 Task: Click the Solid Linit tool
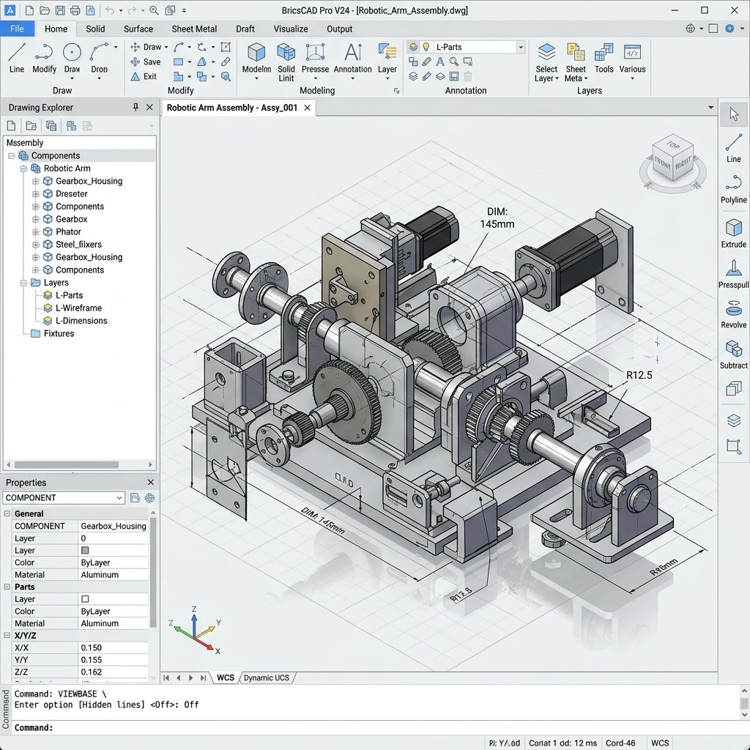pos(286,62)
